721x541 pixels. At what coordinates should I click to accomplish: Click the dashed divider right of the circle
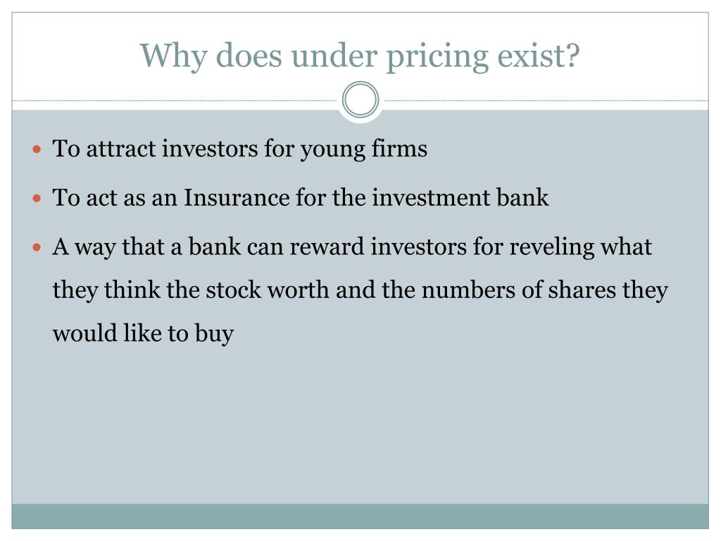coord(546,100)
